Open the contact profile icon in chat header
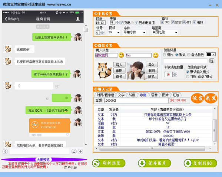This screenshot has width=222, height=177. point(78,19)
